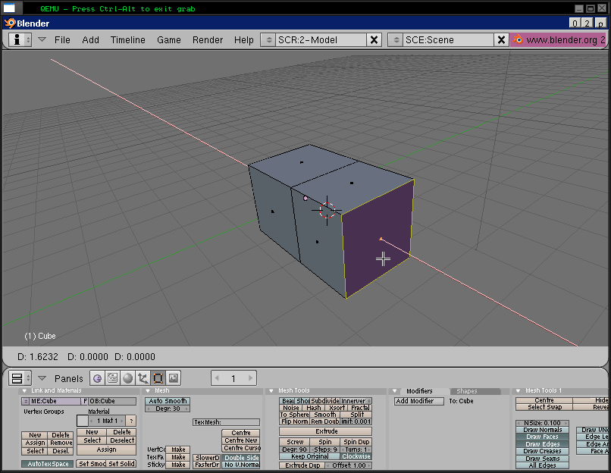This screenshot has width=611, height=473.
Task: Toggle Draw Creases in Mesh Tools 1
Action: click(x=542, y=451)
